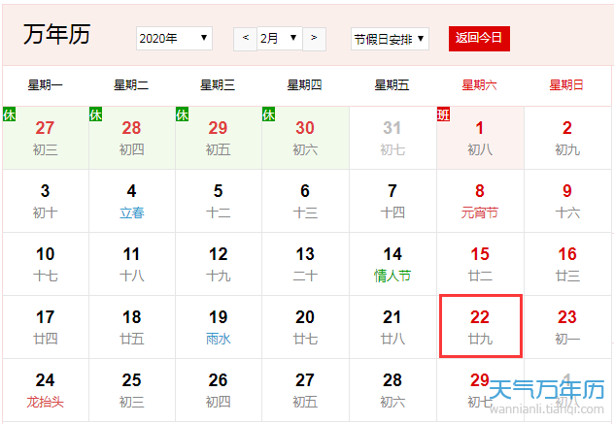
Task: Go to previous month with < arrow
Action: (x=246, y=39)
